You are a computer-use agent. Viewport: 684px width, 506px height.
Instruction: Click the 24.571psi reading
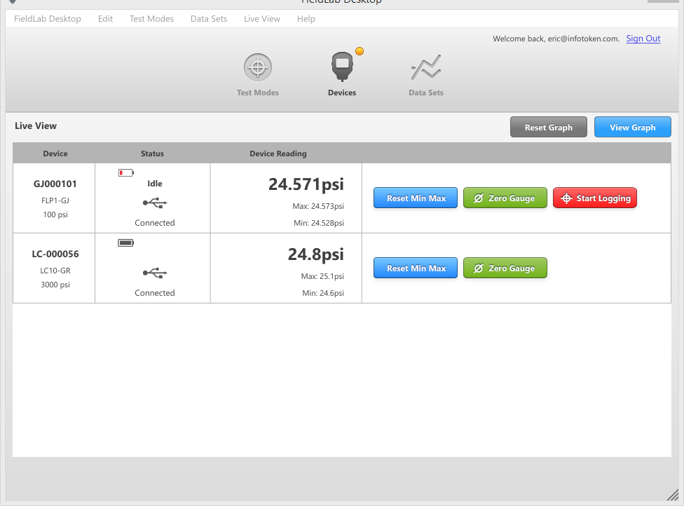[x=306, y=184]
